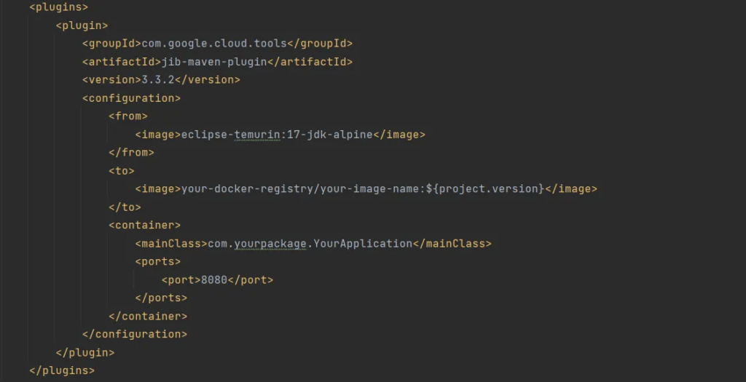Click the opening <configuration> tag
The width and height of the screenshot is (746, 382).
[131, 98]
